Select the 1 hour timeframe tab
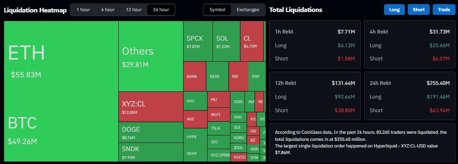The width and height of the screenshot is (458, 164). pyautogui.click(x=83, y=10)
